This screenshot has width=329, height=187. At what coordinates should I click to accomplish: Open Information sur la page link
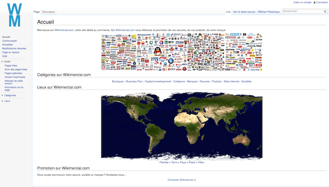(x=14, y=89)
